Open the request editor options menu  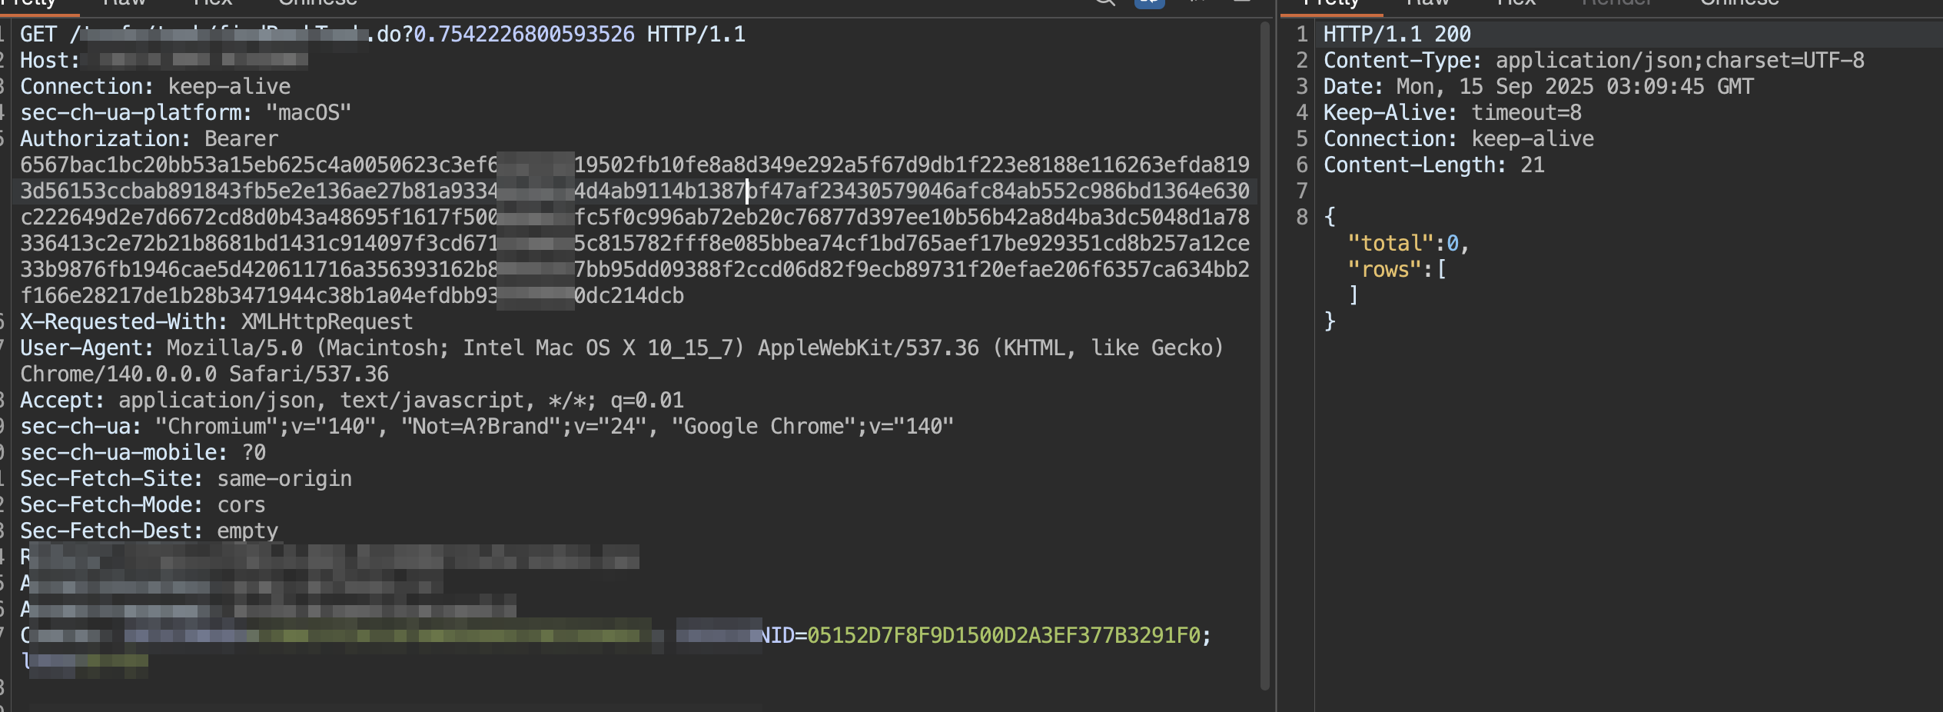pyautogui.click(x=1241, y=2)
